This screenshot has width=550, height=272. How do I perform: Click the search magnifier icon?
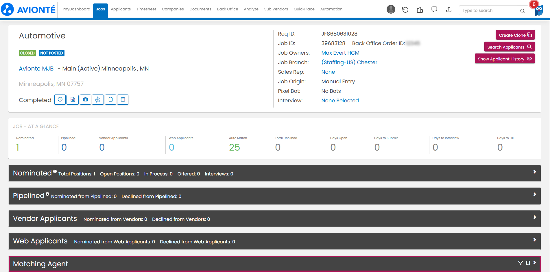(x=523, y=11)
